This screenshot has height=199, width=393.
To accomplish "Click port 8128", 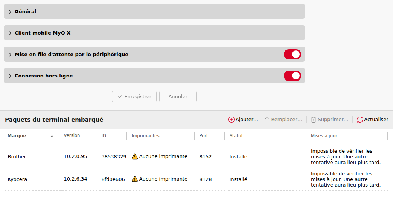I will 206,179.
